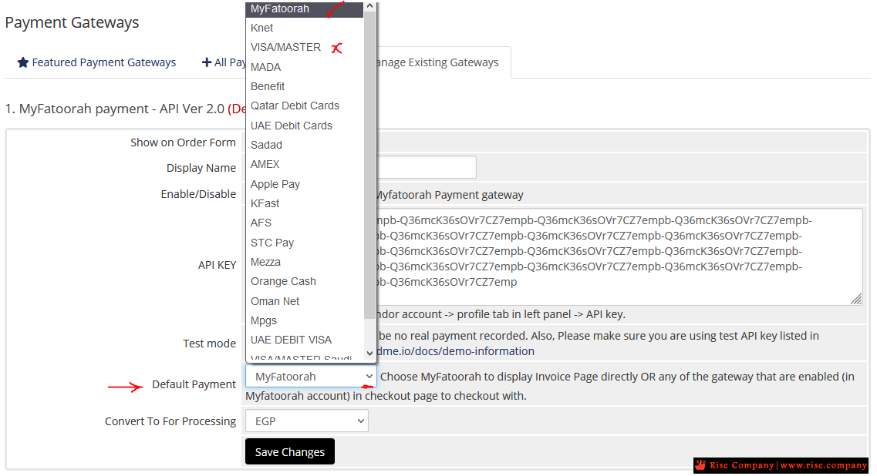
Task: Select VISA/MASTER payment option
Action: click(x=305, y=48)
